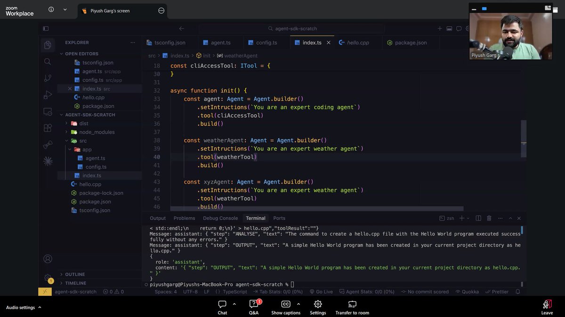Toggle Go Live in the status bar

pos(321,292)
